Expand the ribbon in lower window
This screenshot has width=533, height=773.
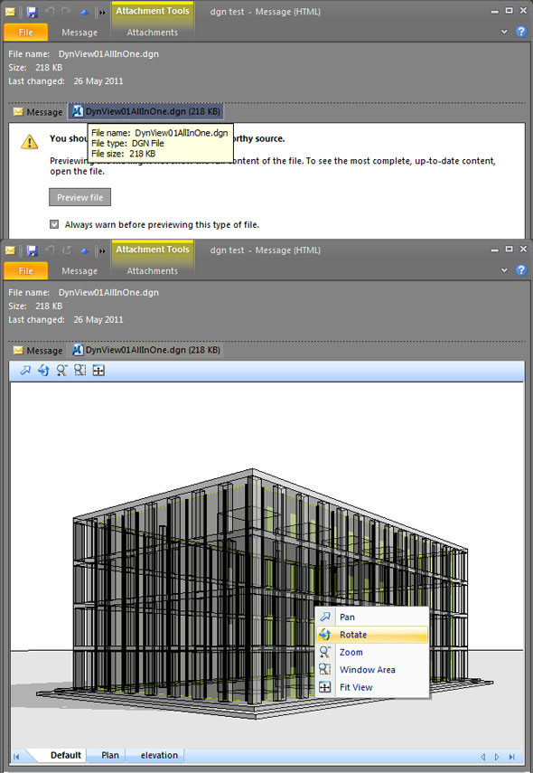[x=504, y=270]
